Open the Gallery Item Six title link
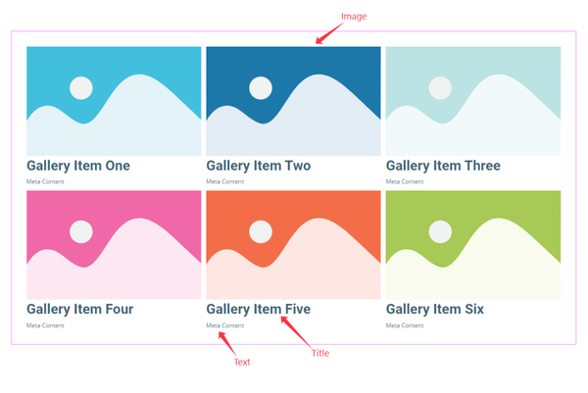 coord(435,310)
